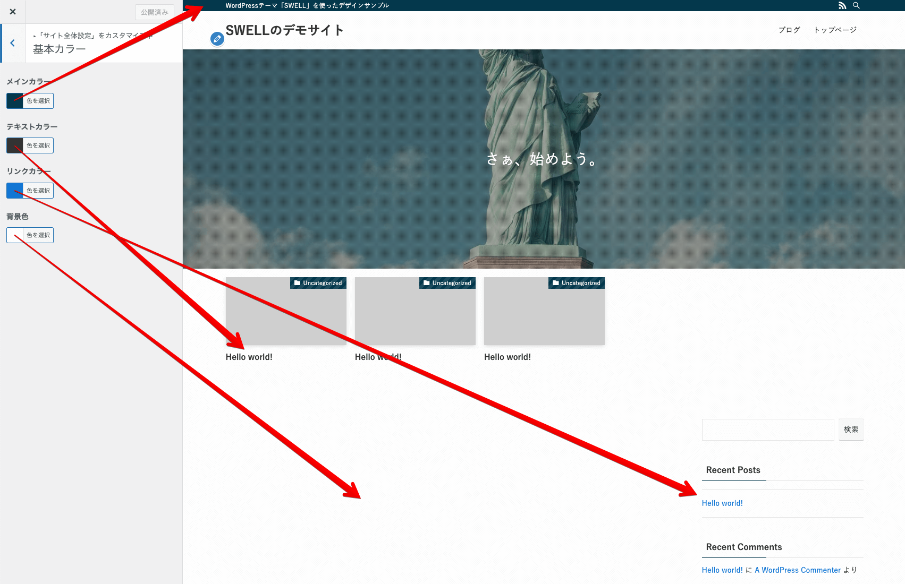Click the リンクカラー blue color swatch

pos(13,190)
